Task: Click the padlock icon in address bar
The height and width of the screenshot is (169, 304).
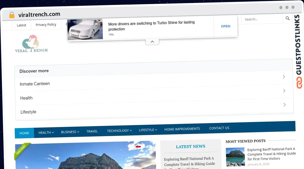Action: tap(12, 15)
